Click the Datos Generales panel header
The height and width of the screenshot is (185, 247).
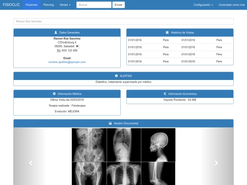click(x=67, y=32)
